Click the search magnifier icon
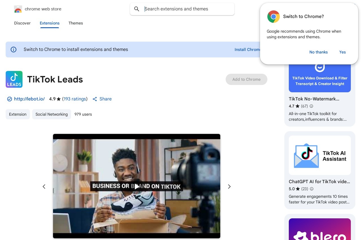Screen dimensions: 361x240 137,9
